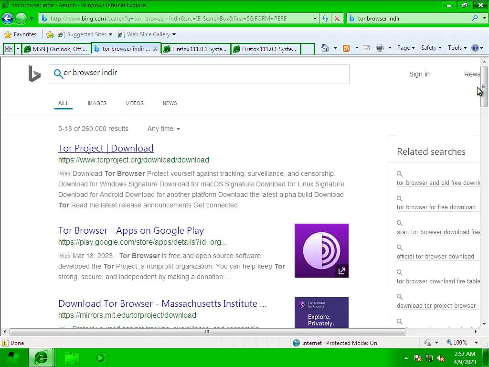
Task: Click the Tor Browser purple logo thumbnail
Action: [x=321, y=250]
